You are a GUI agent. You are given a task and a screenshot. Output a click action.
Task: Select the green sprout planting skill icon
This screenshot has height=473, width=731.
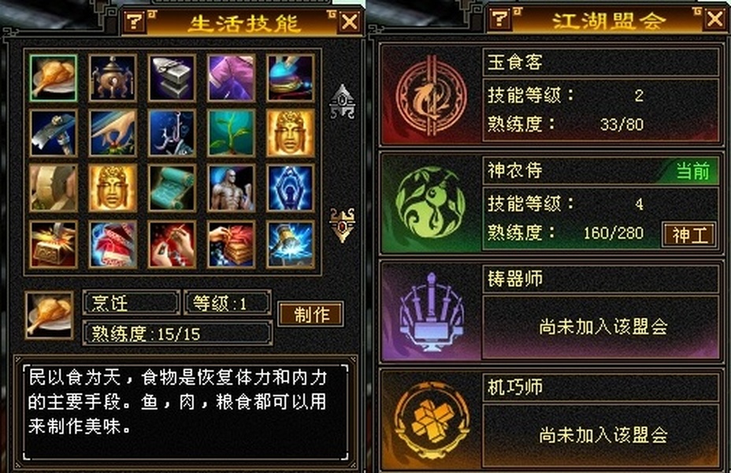coord(232,133)
